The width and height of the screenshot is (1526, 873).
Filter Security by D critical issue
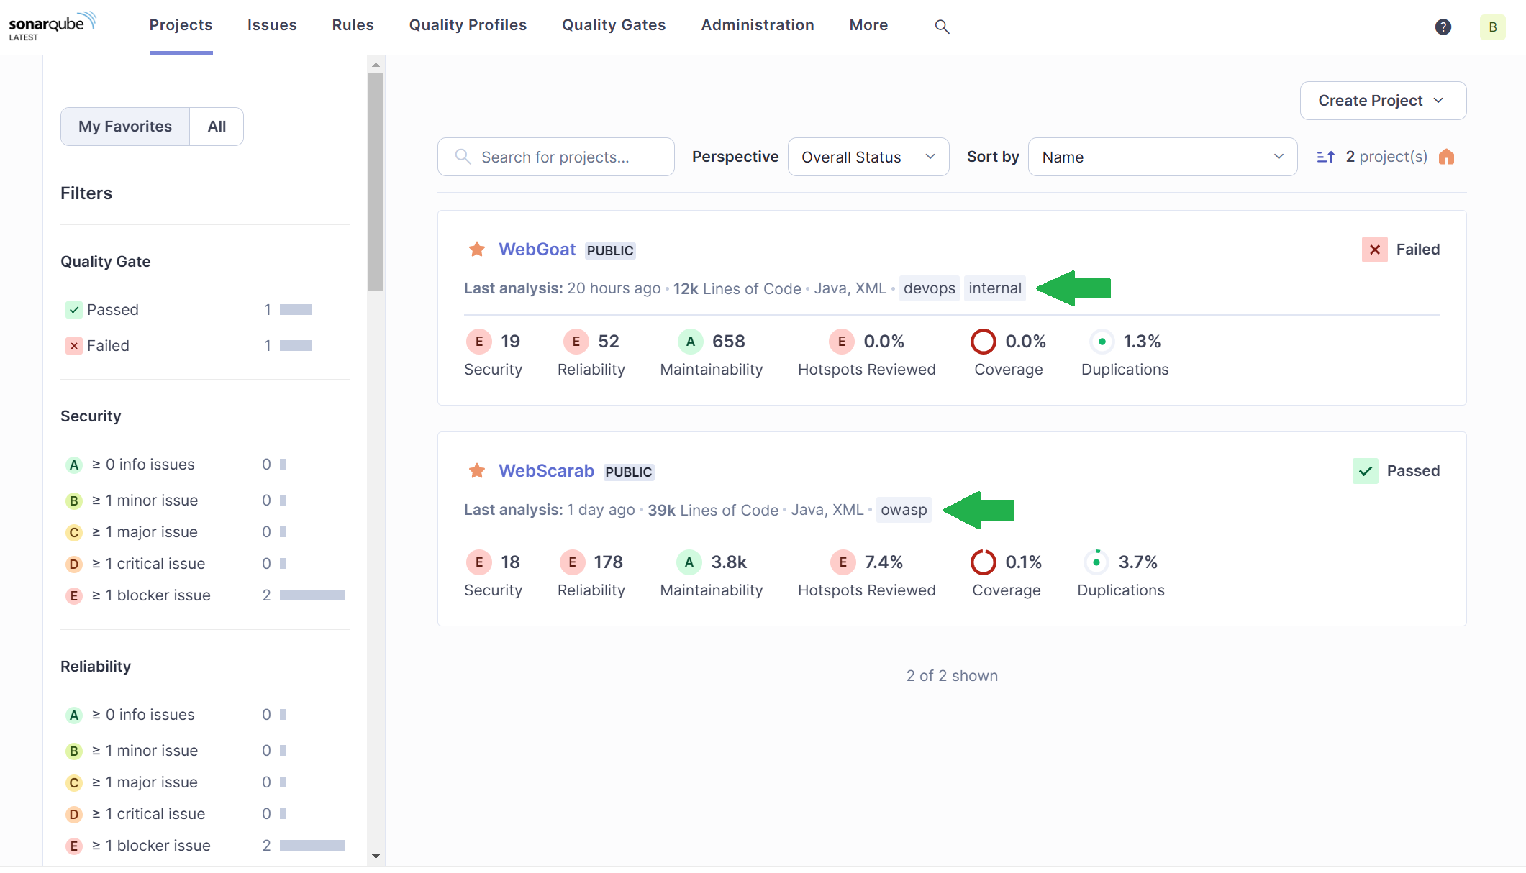click(204, 564)
